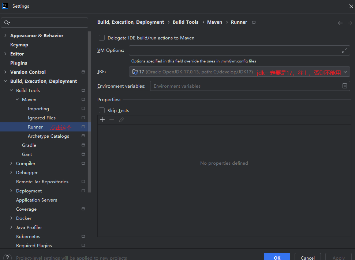Open the Plugins settings page
The width and height of the screenshot is (355, 260).
pos(19,63)
